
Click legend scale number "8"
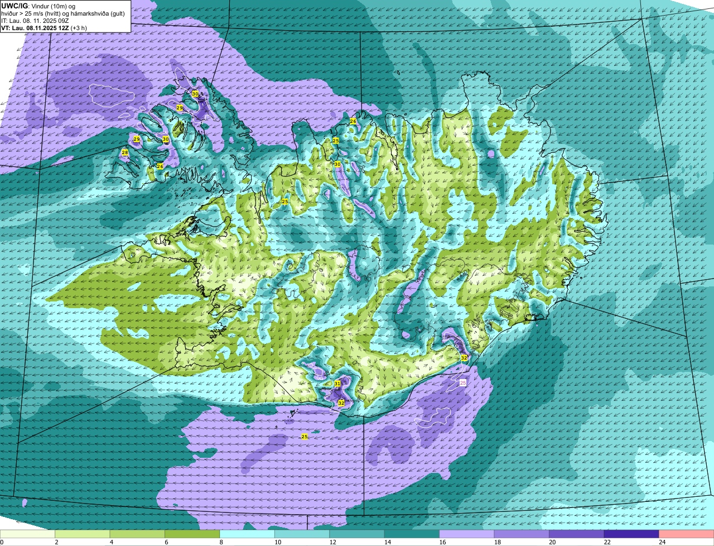[x=220, y=542]
